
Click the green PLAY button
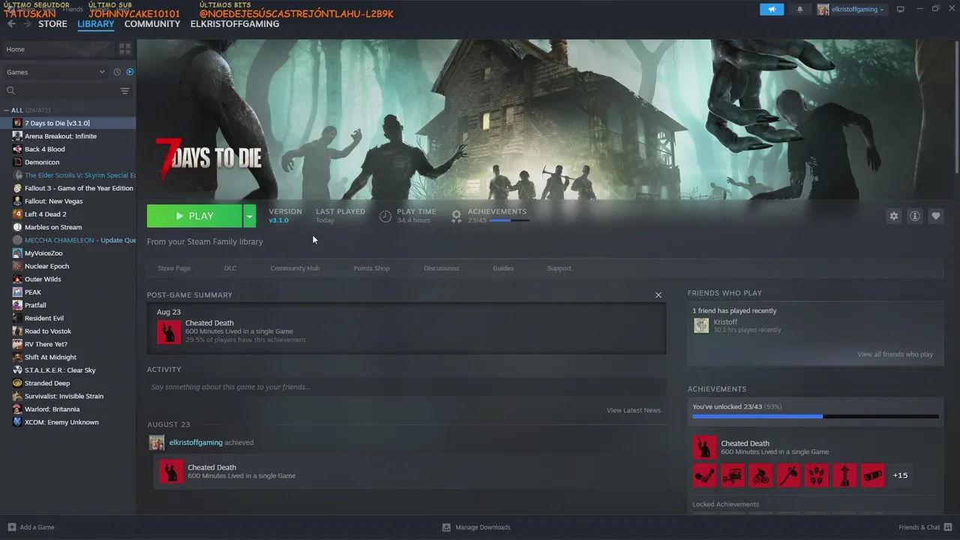coord(194,216)
